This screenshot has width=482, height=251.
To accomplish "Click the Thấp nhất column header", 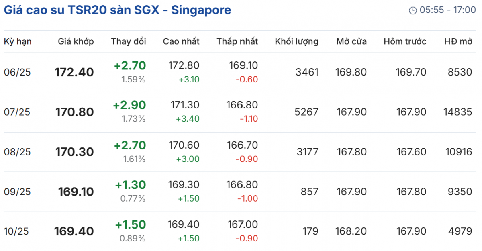I will (x=237, y=41).
